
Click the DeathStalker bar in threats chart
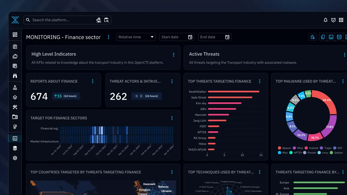pyautogui.click(x=233, y=92)
